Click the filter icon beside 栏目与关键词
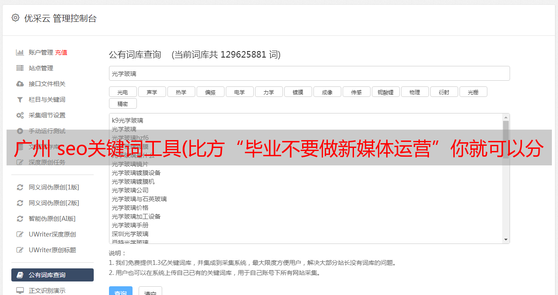 (20, 99)
